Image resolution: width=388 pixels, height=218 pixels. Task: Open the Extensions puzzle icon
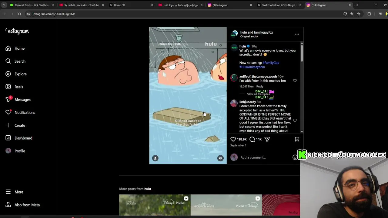369,14
